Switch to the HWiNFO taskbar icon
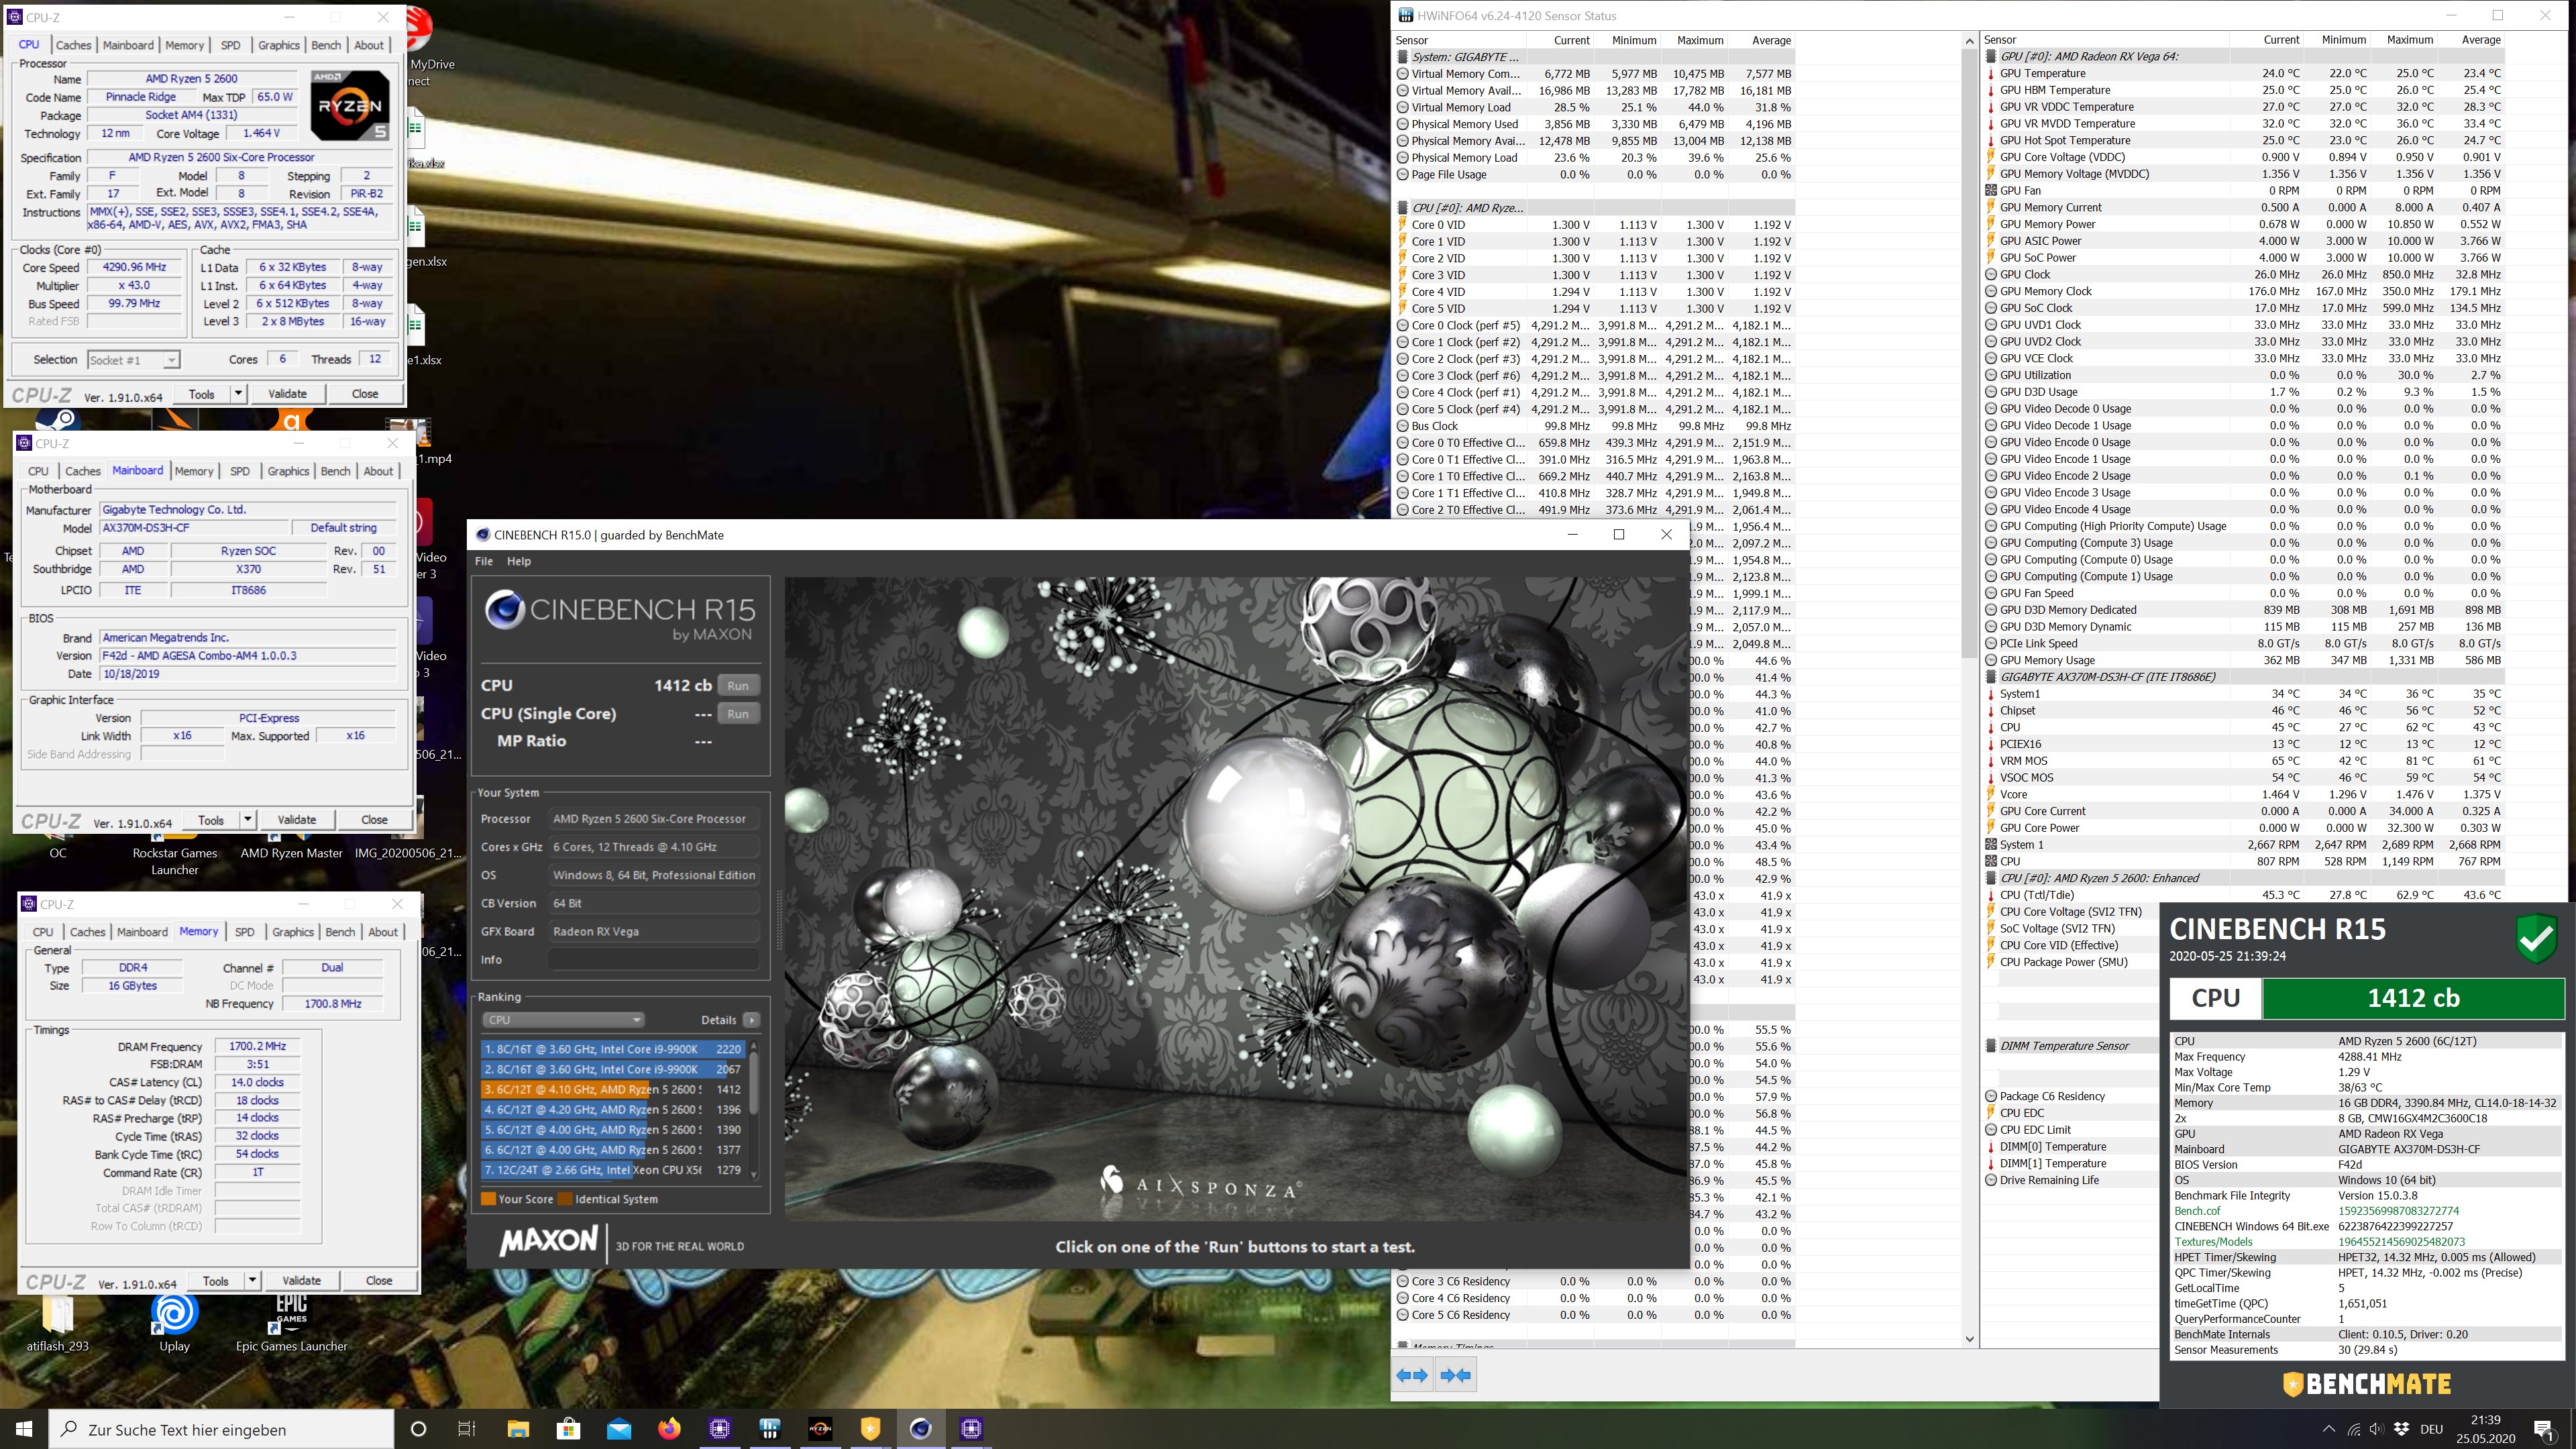 (770, 1428)
